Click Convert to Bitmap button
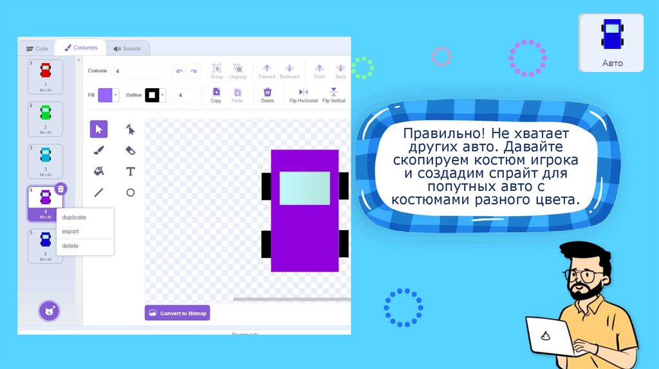The width and height of the screenshot is (659, 369). pyautogui.click(x=178, y=313)
